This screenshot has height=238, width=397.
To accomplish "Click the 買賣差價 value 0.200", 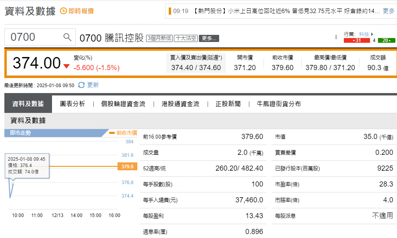I will 384,152.
